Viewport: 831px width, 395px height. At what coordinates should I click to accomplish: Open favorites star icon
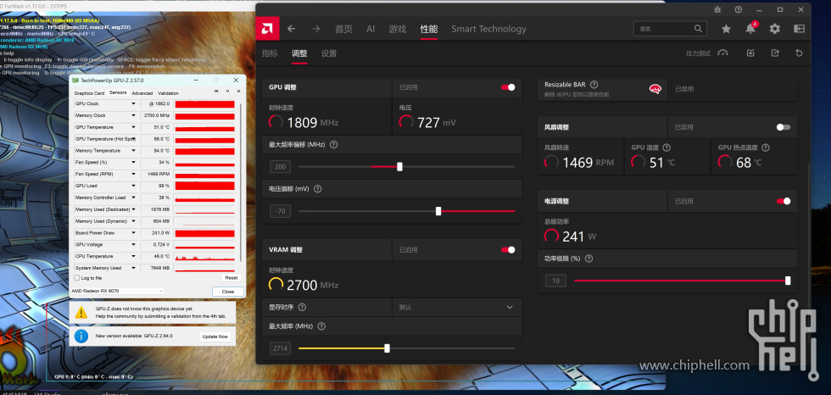726,29
